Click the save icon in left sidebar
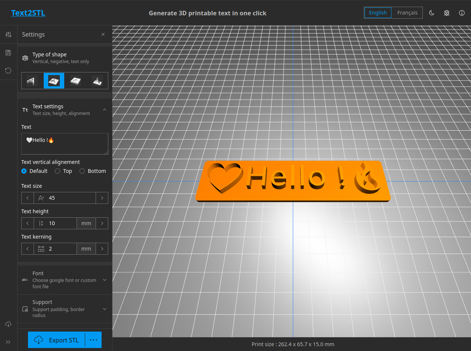Image resolution: width=471 pixels, height=351 pixels. [8, 53]
